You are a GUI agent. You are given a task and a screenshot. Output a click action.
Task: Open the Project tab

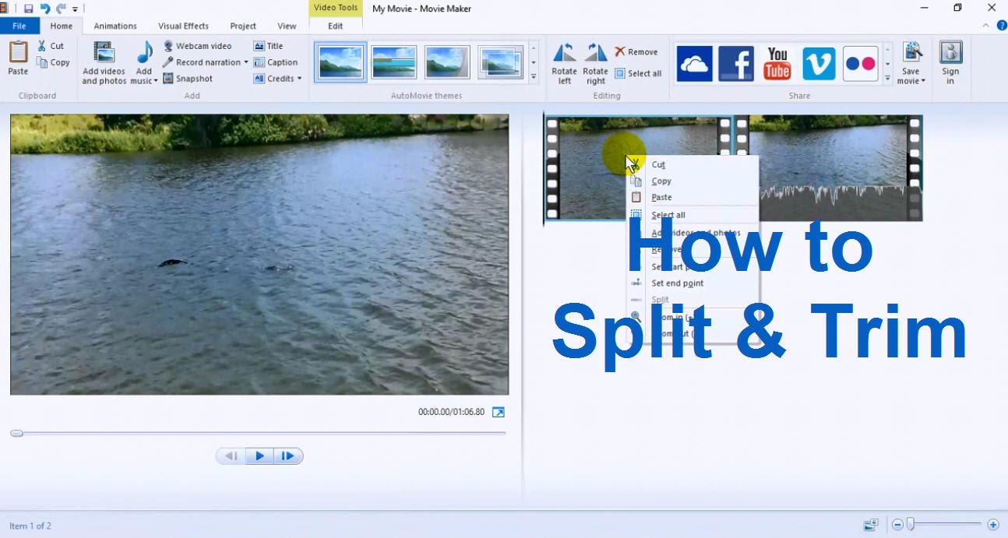click(243, 26)
